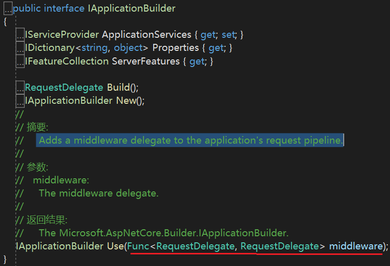
Task: Click the Properties property name
Action: [175, 48]
